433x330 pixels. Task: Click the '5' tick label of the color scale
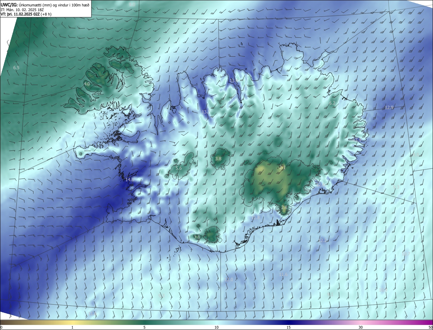[144, 328]
